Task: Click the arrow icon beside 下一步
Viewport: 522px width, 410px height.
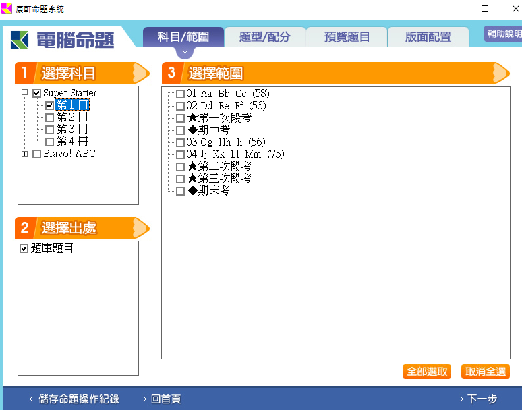Action: (461, 399)
